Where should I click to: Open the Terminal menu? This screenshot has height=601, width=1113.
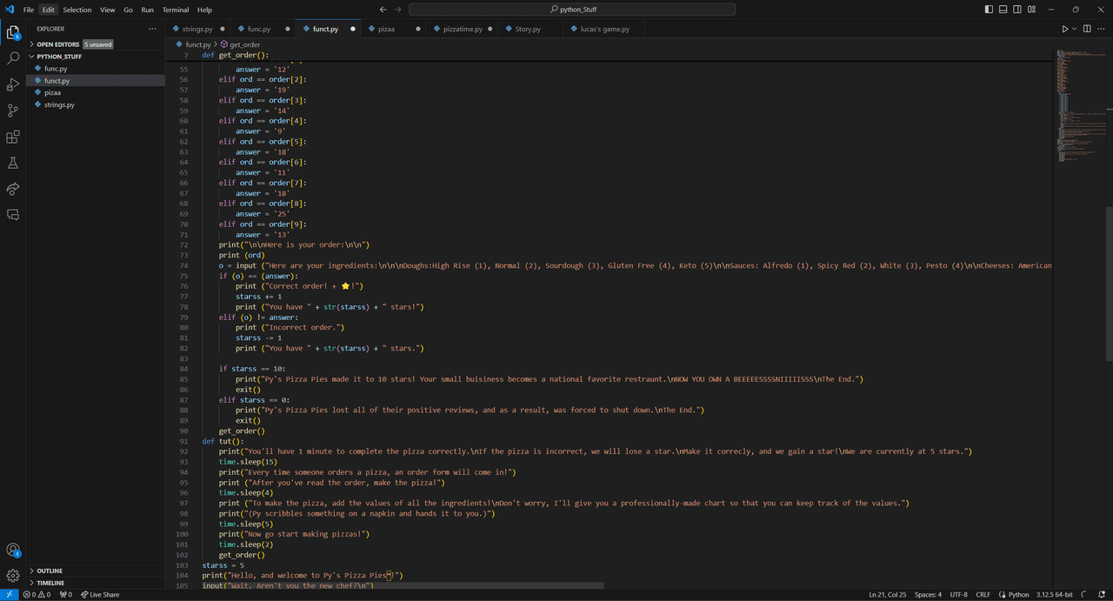(x=176, y=10)
